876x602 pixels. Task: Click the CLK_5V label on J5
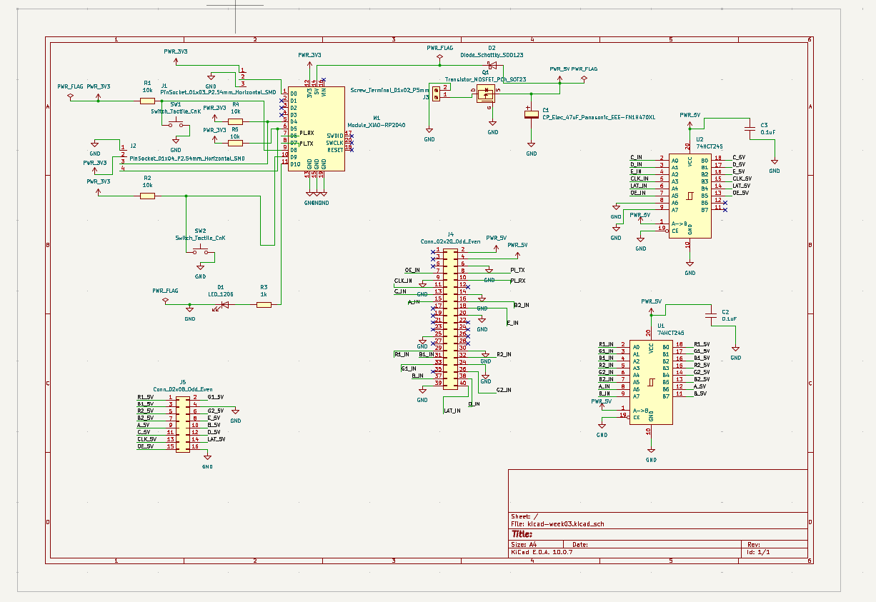(x=146, y=439)
